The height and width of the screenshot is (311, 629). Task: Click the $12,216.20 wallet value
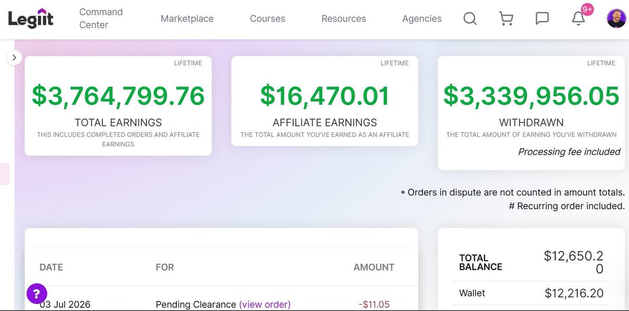[574, 293]
